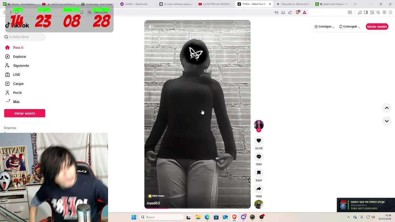The image size is (395, 222).
Task: Open the video's three-dot options menu
Action: tap(244, 27)
